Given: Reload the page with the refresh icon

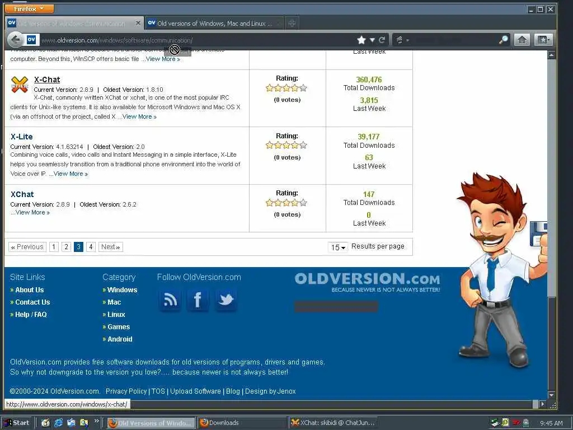Looking at the screenshot, I should 382,40.
